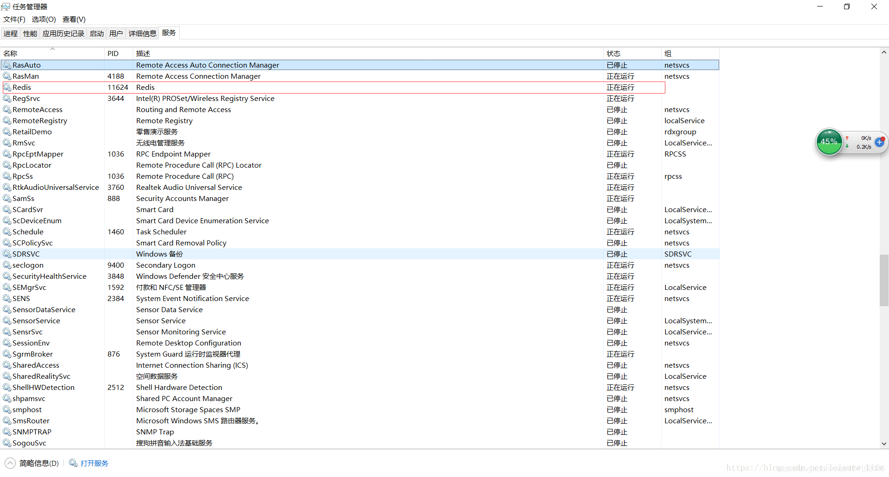Screen dimensions: 889x477
Task: Click the rdxgroup group cell
Action: (x=680, y=132)
